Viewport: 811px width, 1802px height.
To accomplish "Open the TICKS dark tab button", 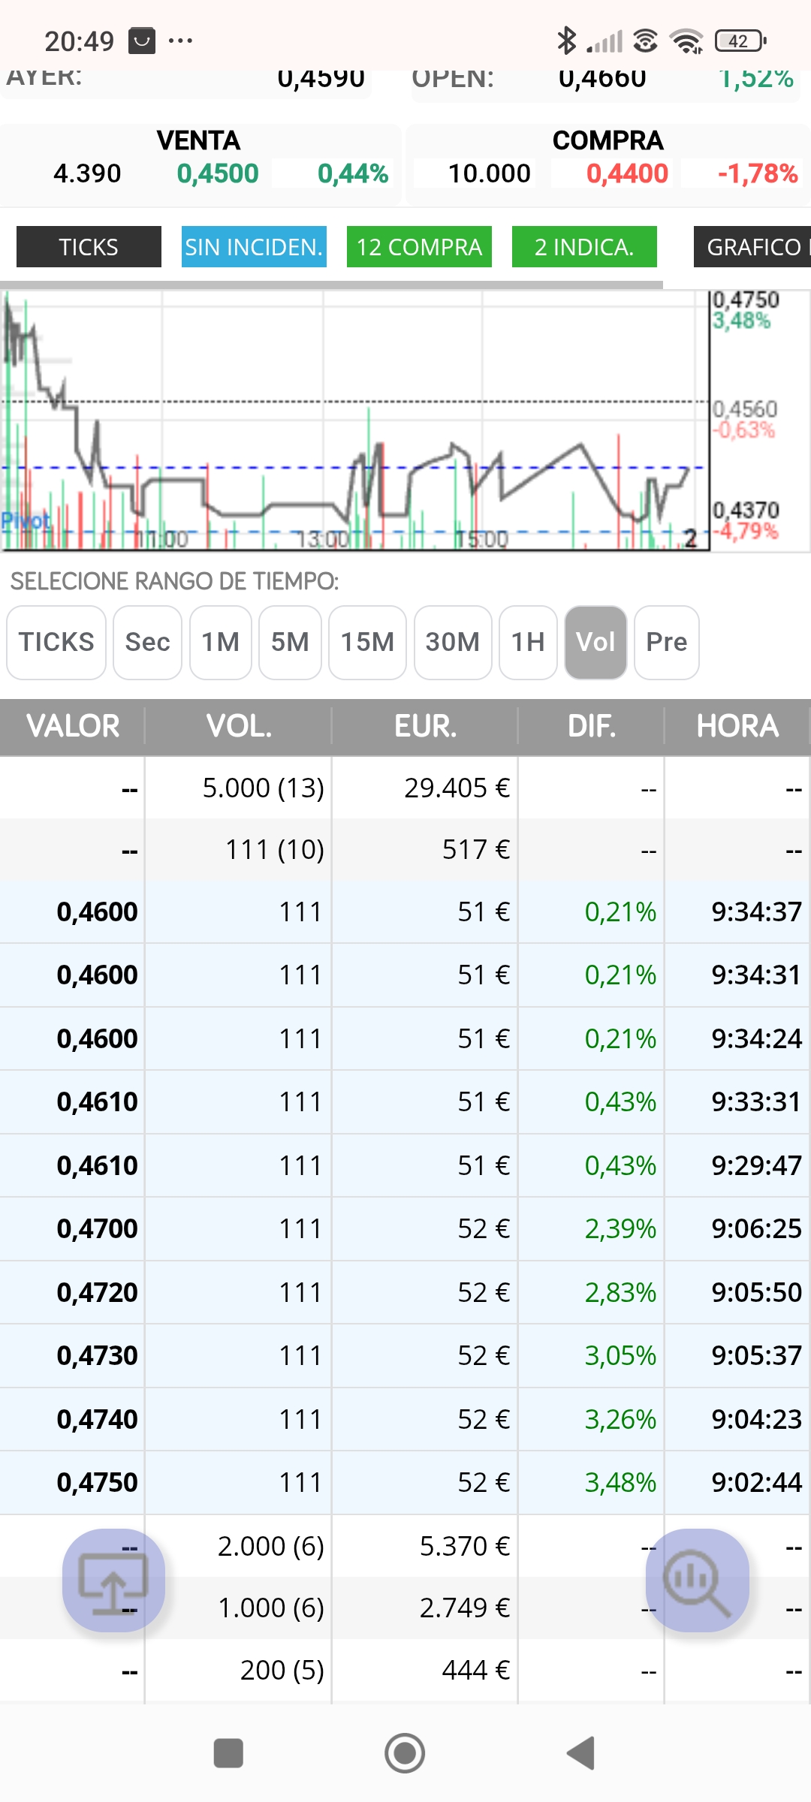I will (x=89, y=246).
